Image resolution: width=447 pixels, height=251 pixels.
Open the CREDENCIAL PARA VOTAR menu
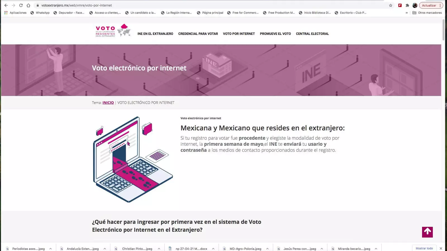(198, 34)
